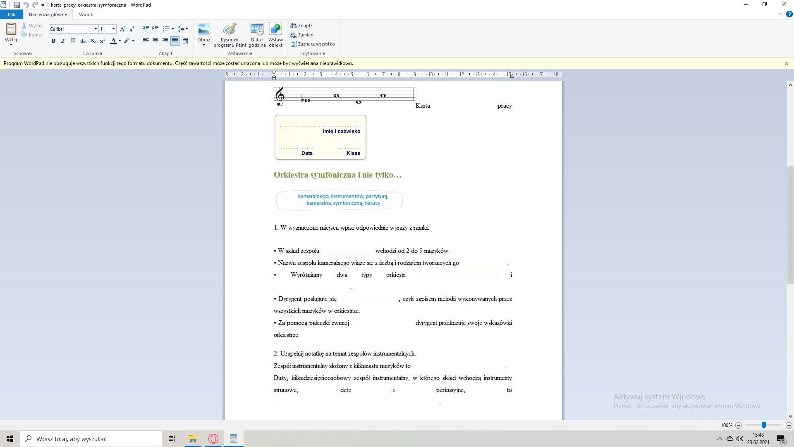
Task: Increase font size with grow icon
Action: tap(122, 29)
